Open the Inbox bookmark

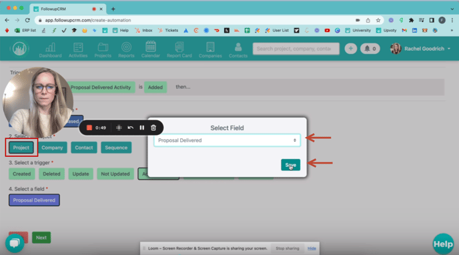143,31
